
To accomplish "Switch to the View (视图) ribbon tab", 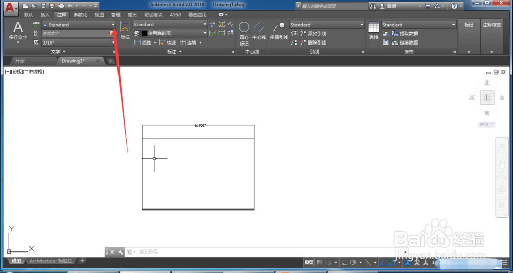I will [99, 15].
